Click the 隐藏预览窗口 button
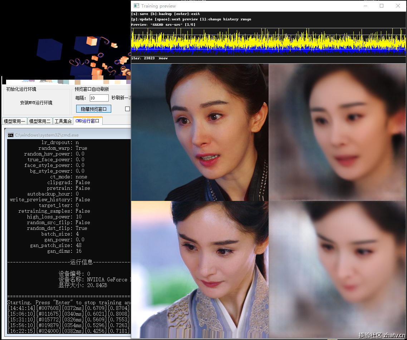The width and height of the screenshot is (407, 340). [x=94, y=109]
